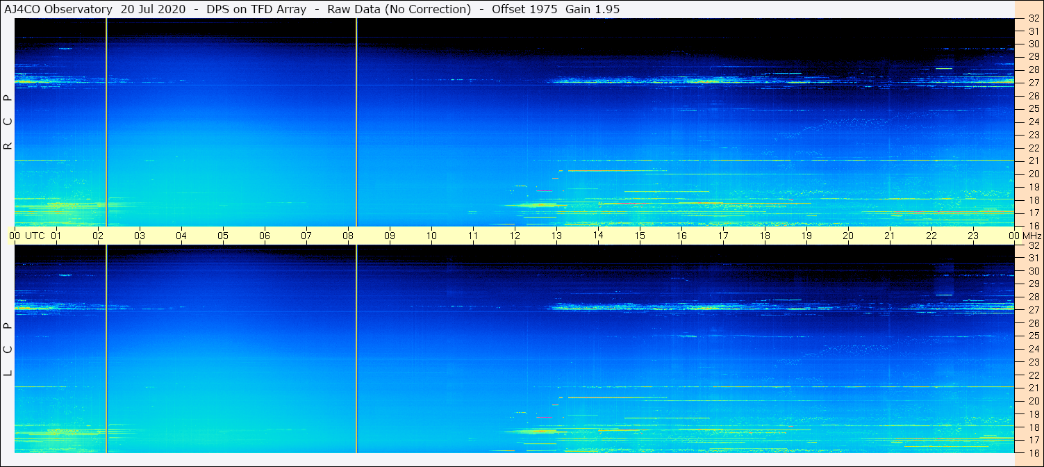Click the 26 MHz label on LCP frequency scale

[x=1034, y=323]
